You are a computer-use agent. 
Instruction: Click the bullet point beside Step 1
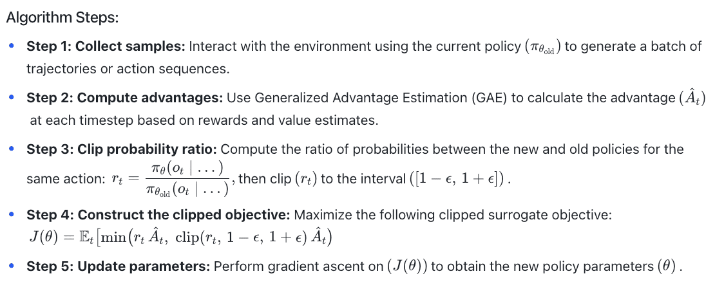point(11,47)
